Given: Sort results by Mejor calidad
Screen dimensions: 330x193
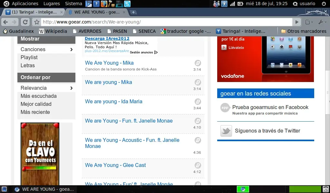Looking at the screenshot, I should (x=36, y=104).
